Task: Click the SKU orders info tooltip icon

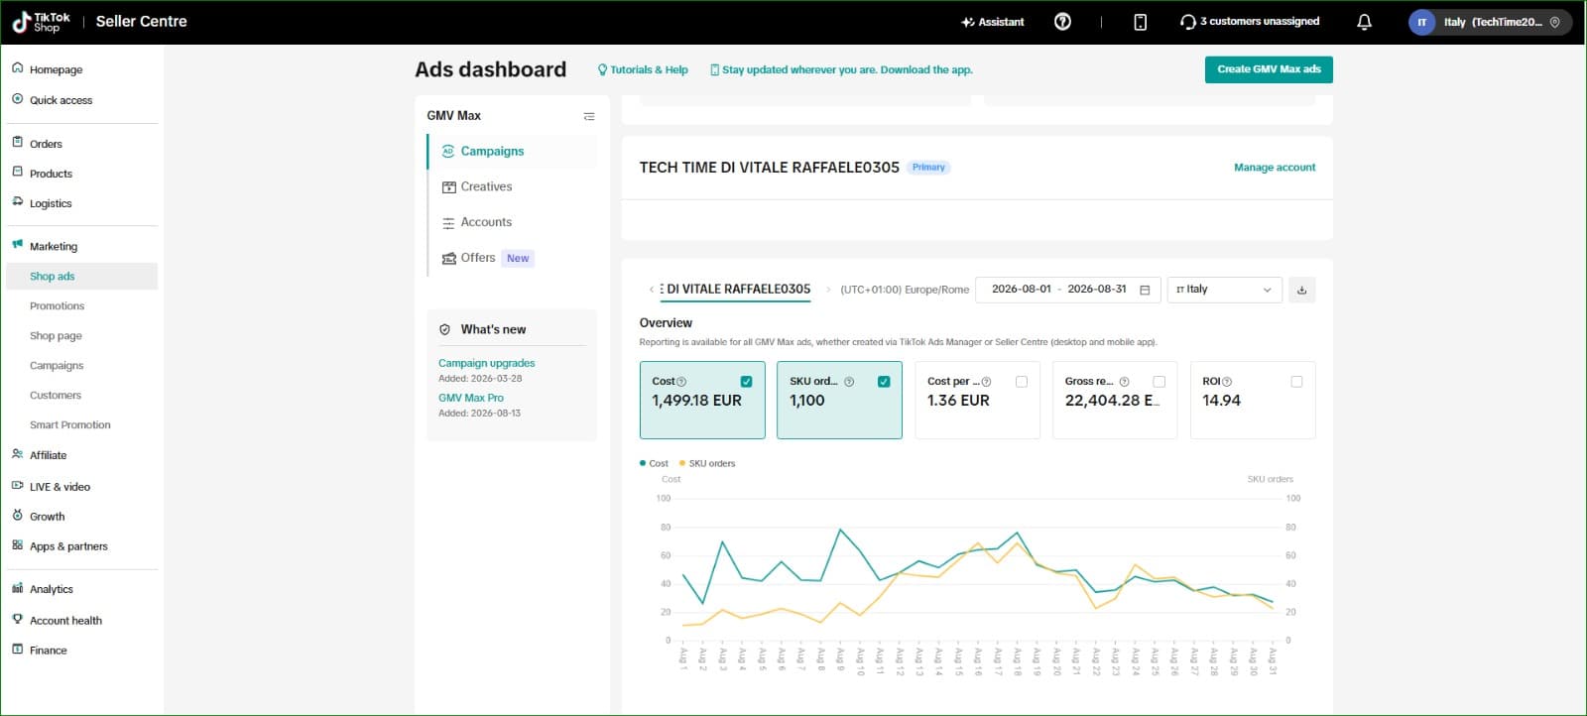Action: coord(849,382)
